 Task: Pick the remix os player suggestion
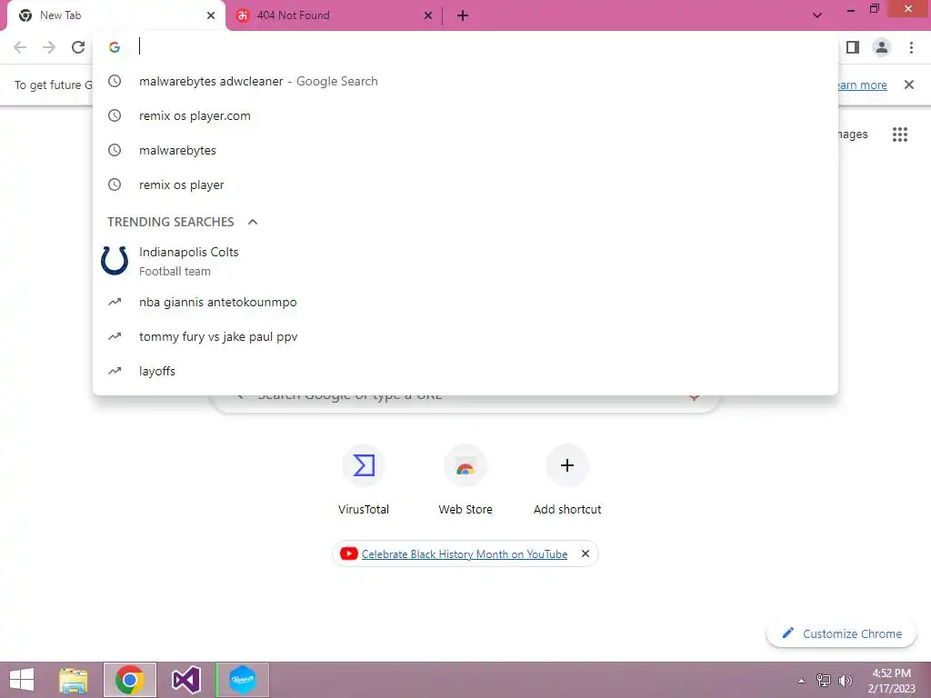coord(465,184)
